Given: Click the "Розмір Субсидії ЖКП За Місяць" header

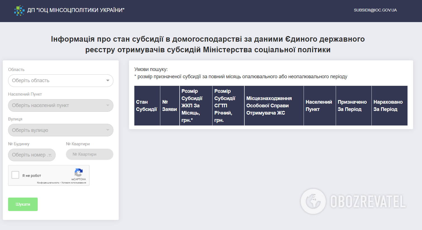Looking at the screenshot, I should (196, 106).
